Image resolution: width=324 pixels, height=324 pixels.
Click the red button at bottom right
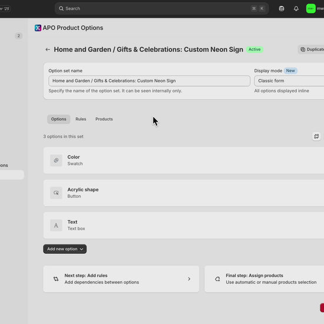(x=322, y=308)
